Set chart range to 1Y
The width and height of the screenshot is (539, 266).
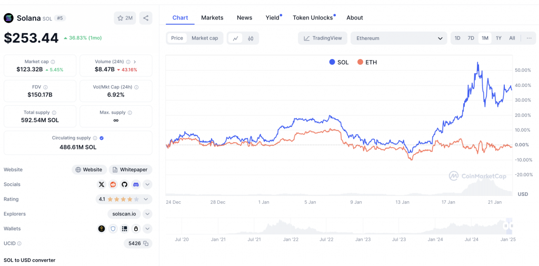(498, 38)
